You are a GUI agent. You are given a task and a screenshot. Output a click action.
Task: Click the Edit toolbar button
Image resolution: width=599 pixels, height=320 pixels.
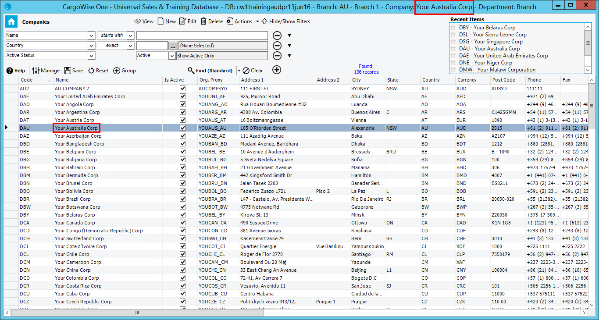tap(188, 21)
